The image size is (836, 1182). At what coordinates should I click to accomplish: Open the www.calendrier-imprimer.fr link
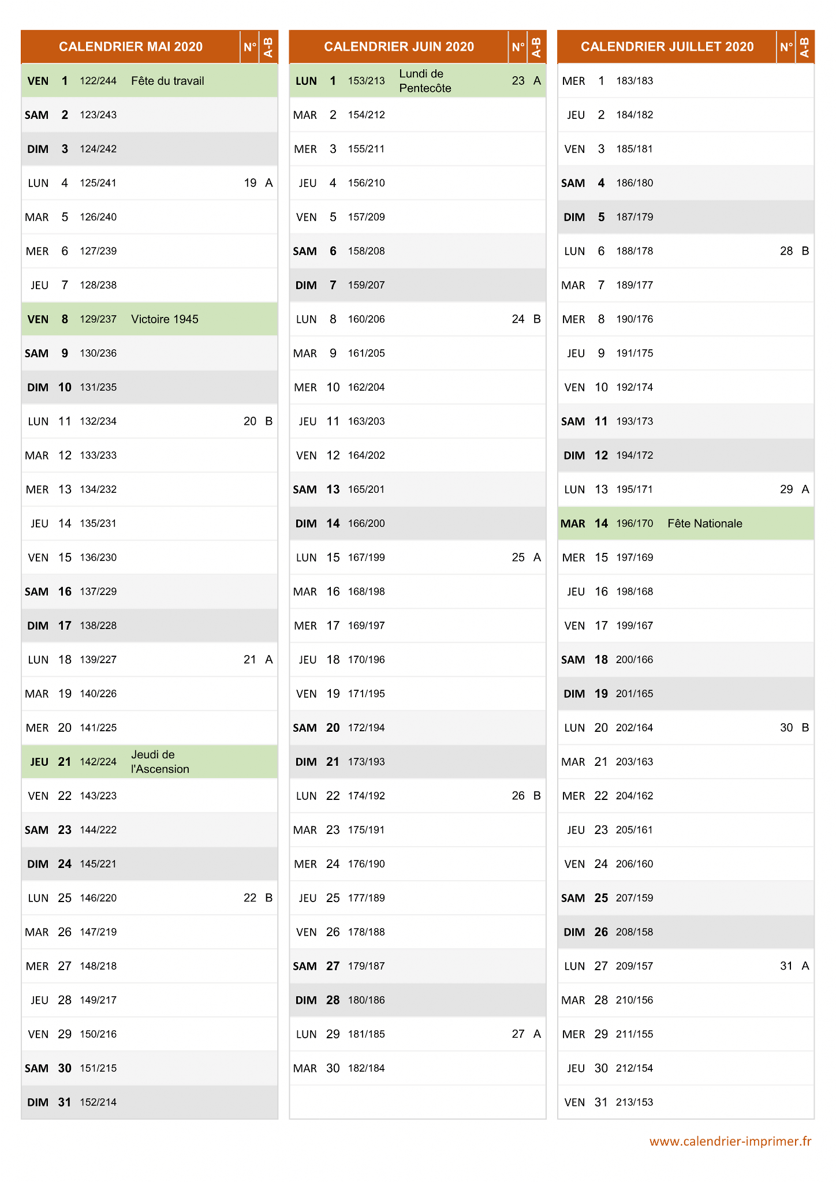click(730, 1141)
